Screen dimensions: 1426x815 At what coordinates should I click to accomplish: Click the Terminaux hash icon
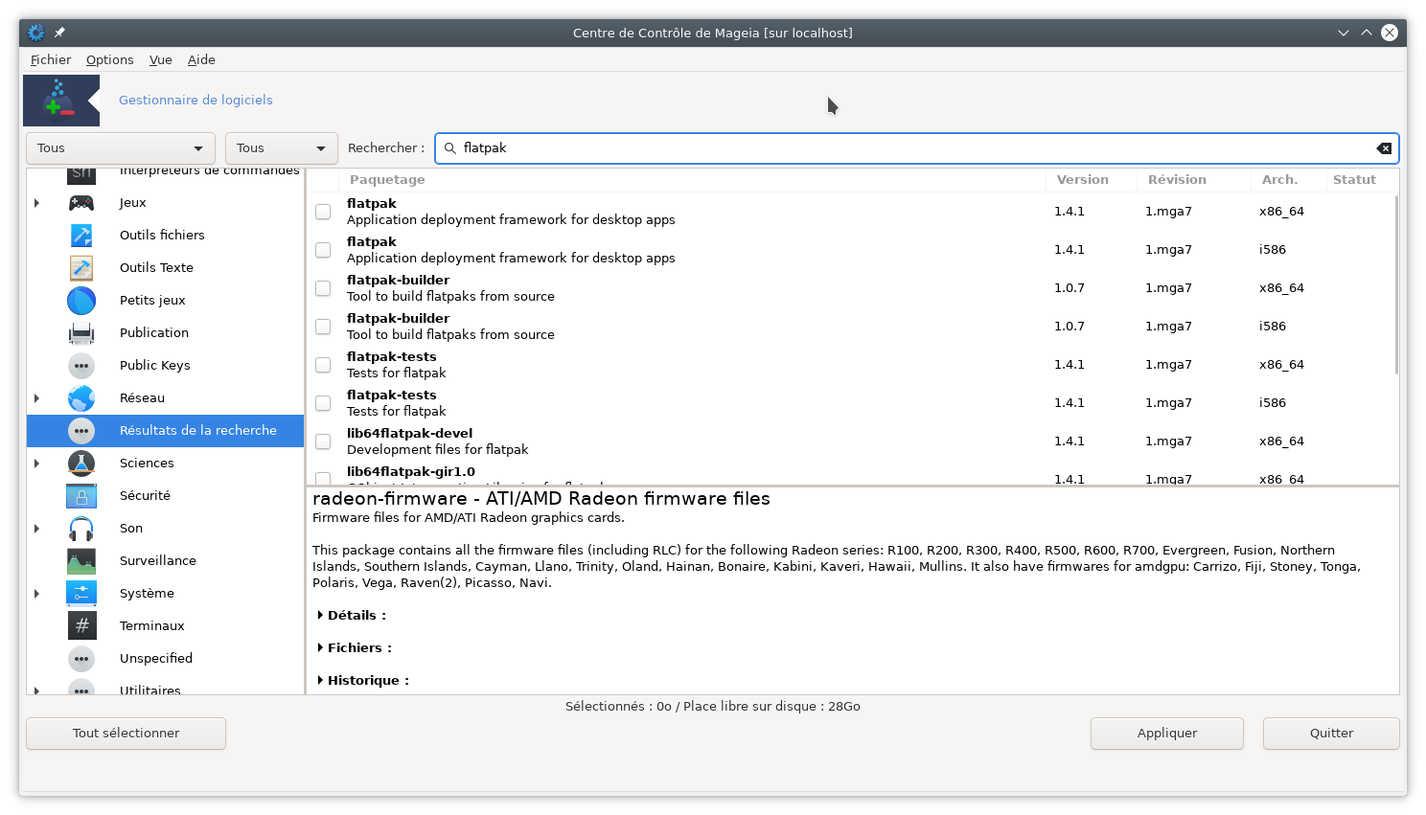coord(81,626)
